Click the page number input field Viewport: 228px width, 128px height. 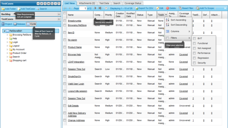83,9
